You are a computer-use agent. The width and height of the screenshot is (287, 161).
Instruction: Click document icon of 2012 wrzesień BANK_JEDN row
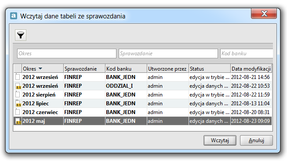pos(18,77)
